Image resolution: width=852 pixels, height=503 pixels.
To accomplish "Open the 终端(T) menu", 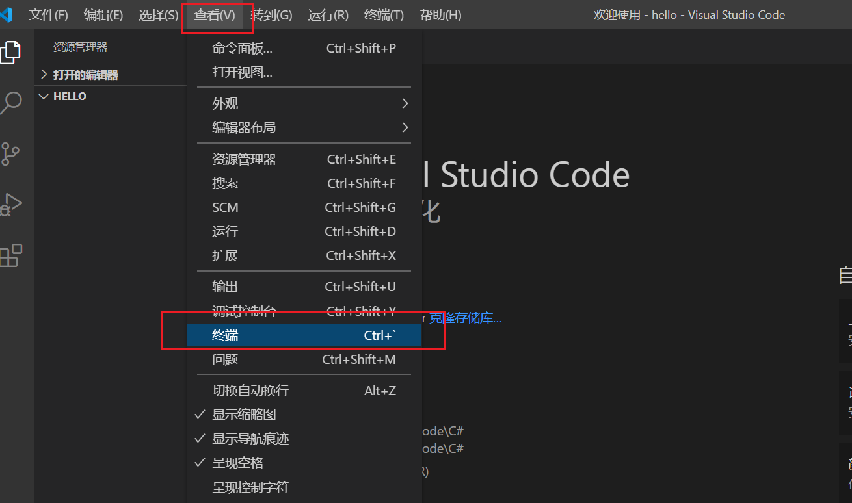I will coord(384,15).
